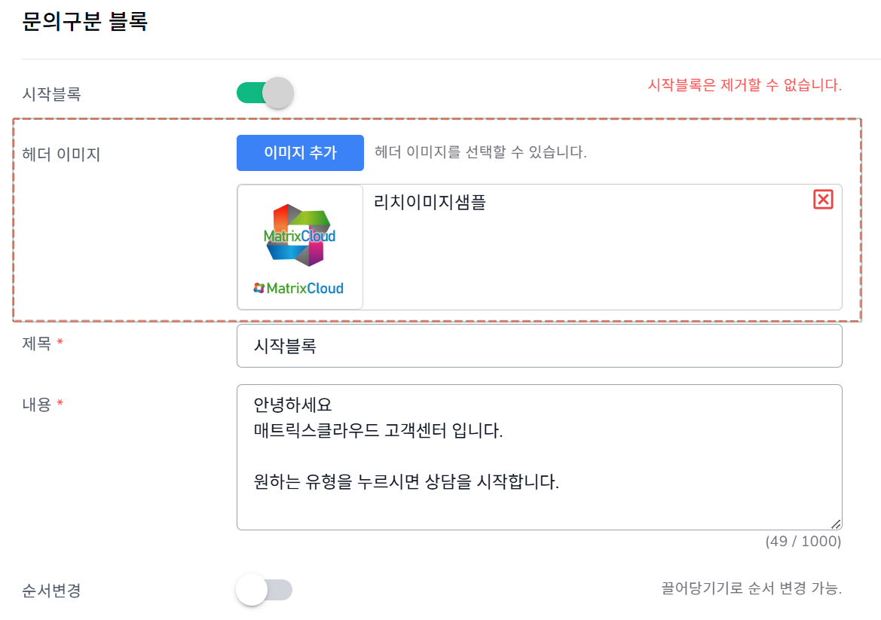Viewport: 881px width, 620px height.
Task: Grab the 내용 textarea resize handle
Action: pyautogui.click(x=836, y=524)
